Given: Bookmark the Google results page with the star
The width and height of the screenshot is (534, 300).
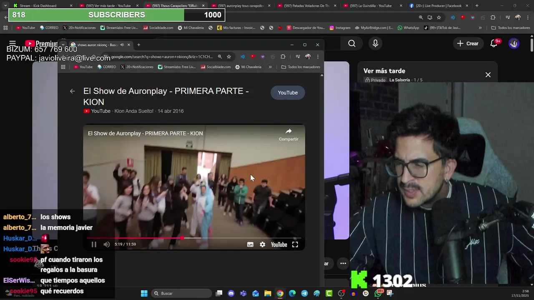Looking at the screenshot, I should [229, 57].
